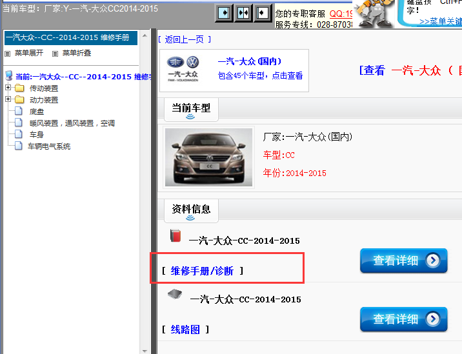
Task: Click the center split pane layout button
Action: (243, 13)
